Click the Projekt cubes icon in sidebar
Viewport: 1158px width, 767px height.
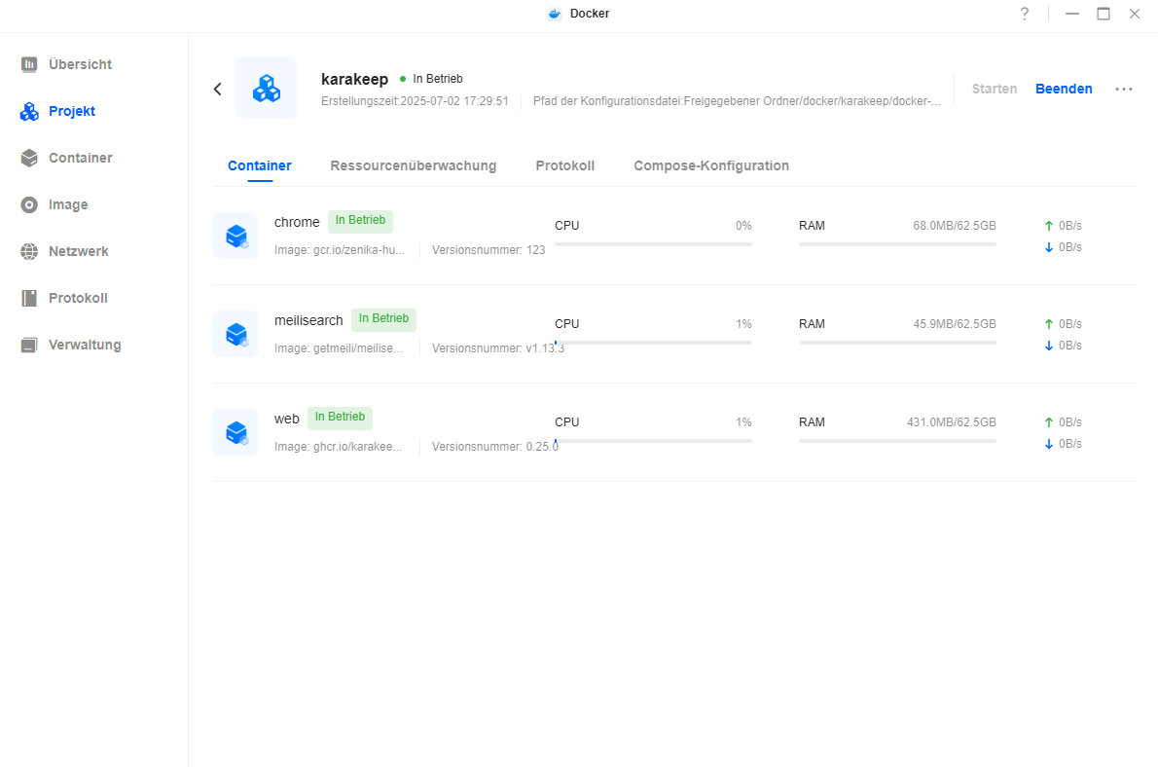(29, 111)
